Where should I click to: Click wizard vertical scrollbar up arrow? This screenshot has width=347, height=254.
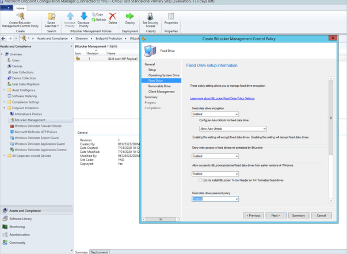[x=331, y=79]
